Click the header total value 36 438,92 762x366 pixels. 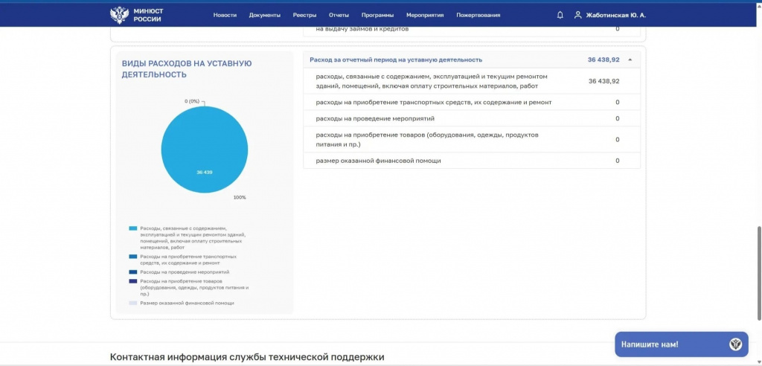pos(603,60)
